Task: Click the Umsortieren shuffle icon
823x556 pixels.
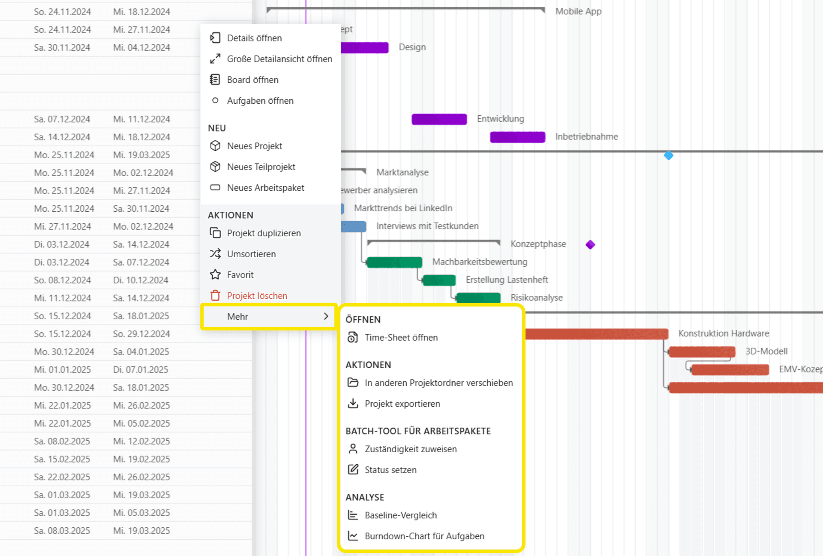Action: tap(215, 254)
